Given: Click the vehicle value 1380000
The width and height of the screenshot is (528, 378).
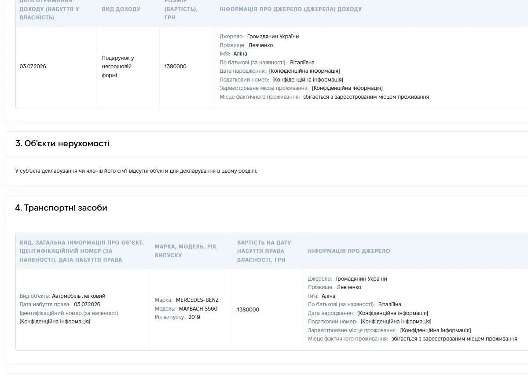Looking at the screenshot, I should point(248,310).
